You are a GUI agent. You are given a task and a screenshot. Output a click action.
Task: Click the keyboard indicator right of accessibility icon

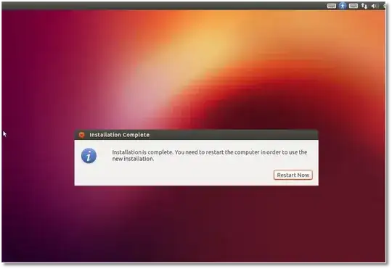pos(354,6)
